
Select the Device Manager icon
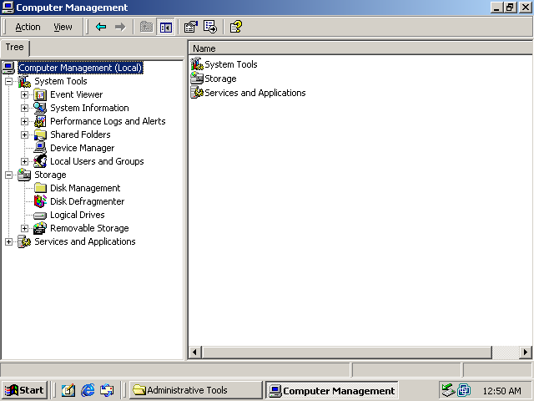40,148
